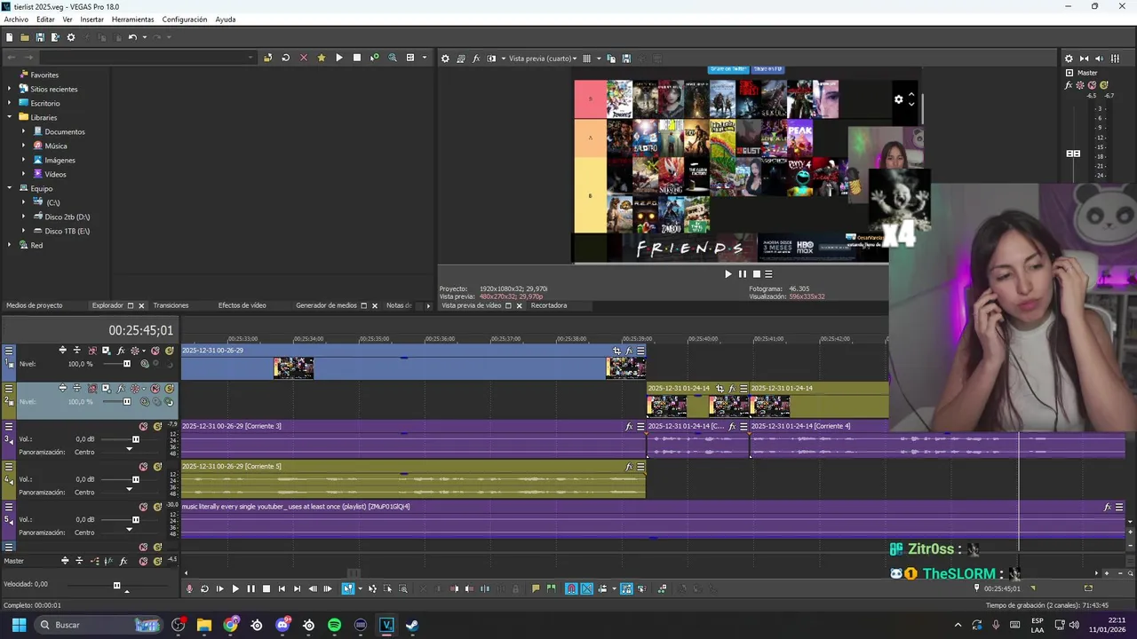The image size is (1137, 639).
Task: Open project properties gear in main toolbar
Action: click(71, 37)
